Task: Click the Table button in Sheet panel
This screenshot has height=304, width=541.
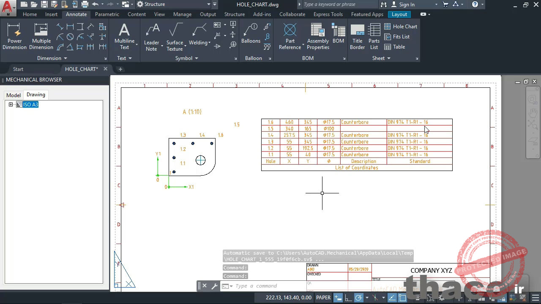Action: point(394,47)
